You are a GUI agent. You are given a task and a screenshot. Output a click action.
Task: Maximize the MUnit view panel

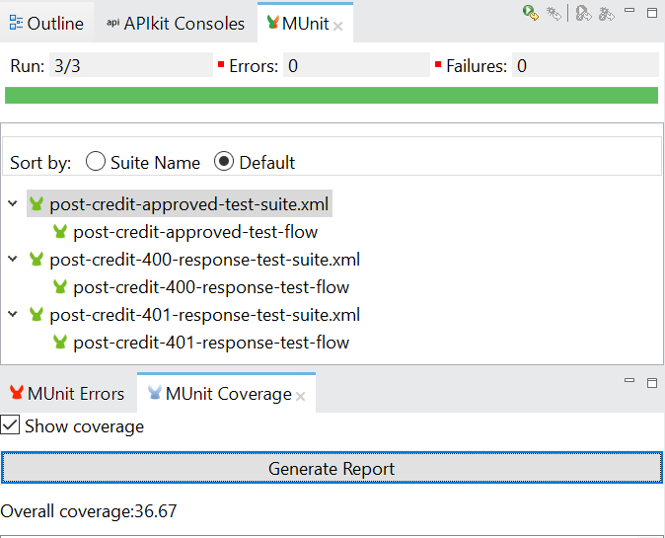(x=652, y=13)
